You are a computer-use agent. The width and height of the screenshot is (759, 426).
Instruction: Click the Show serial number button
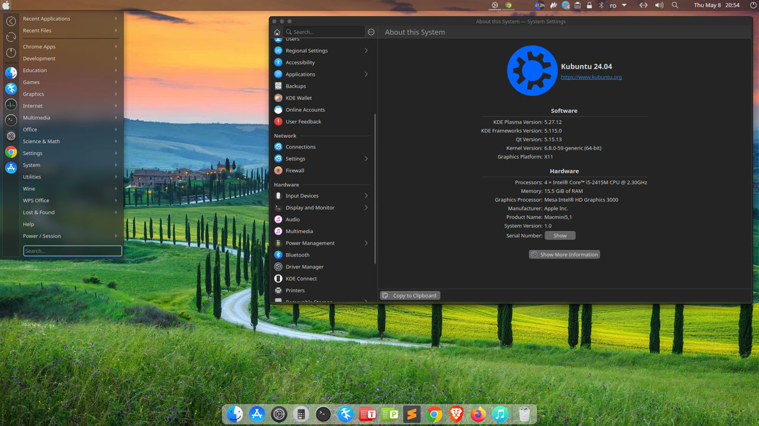pos(560,235)
